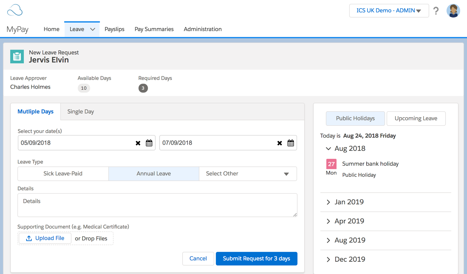
Task: Click the 27 date badge for bank holiday
Action: pyautogui.click(x=331, y=164)
